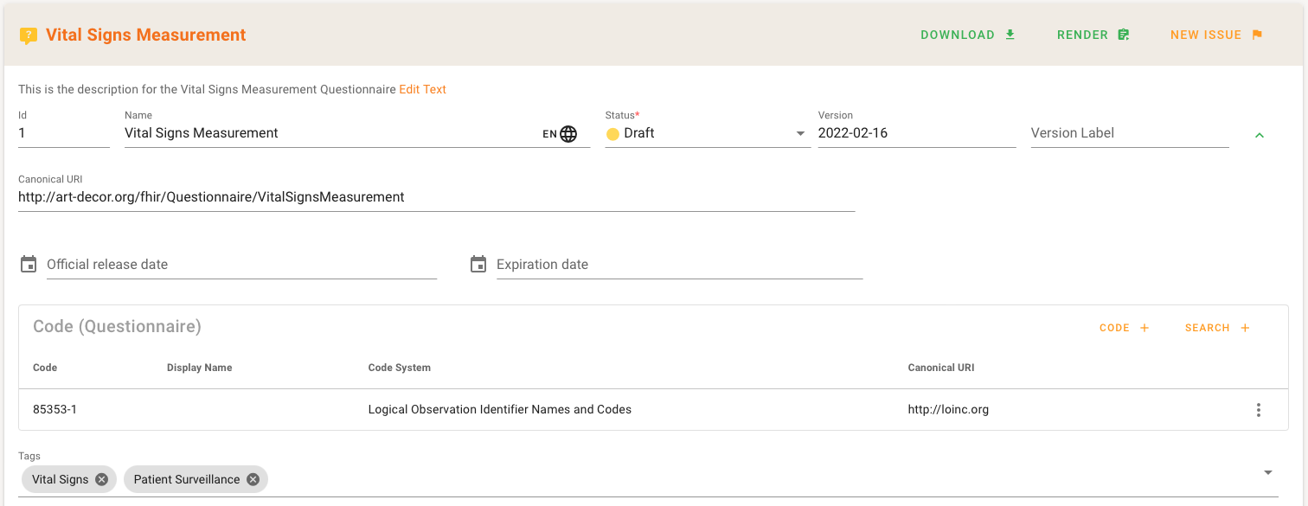Click the Edit Text link
Screen dimensions: 1308x506
click(422, 89)
